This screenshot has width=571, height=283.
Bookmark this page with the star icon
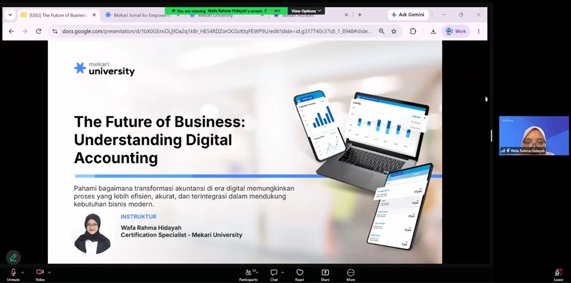[394, 32]
